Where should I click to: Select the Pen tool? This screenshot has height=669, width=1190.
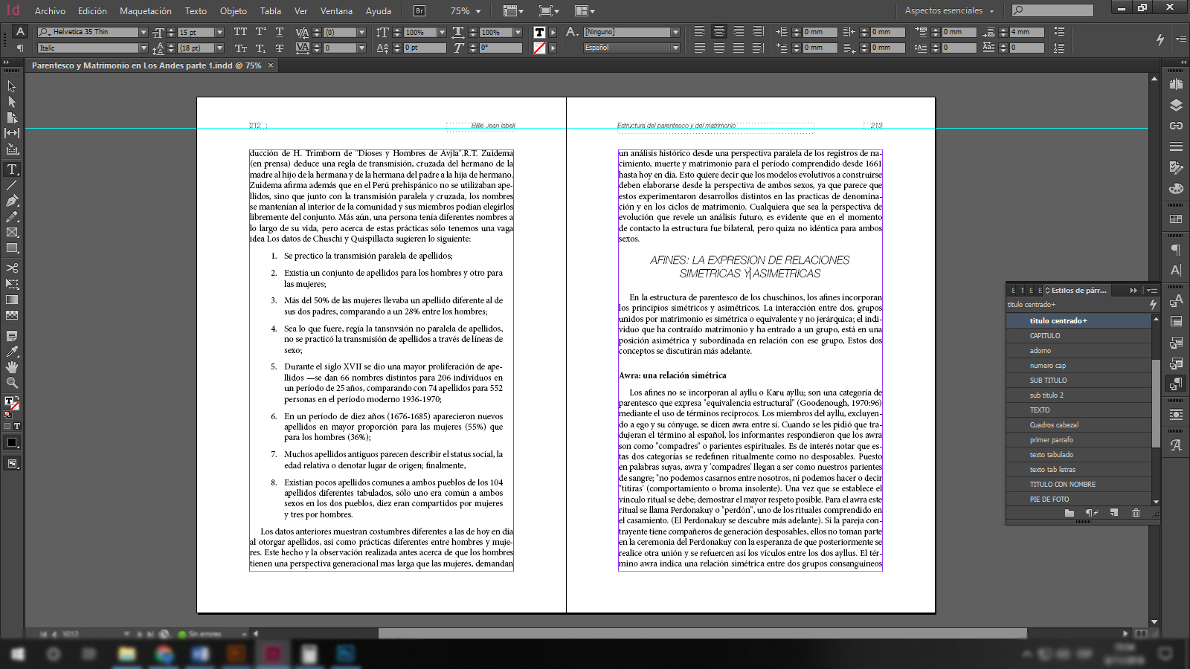coord(12,201)
